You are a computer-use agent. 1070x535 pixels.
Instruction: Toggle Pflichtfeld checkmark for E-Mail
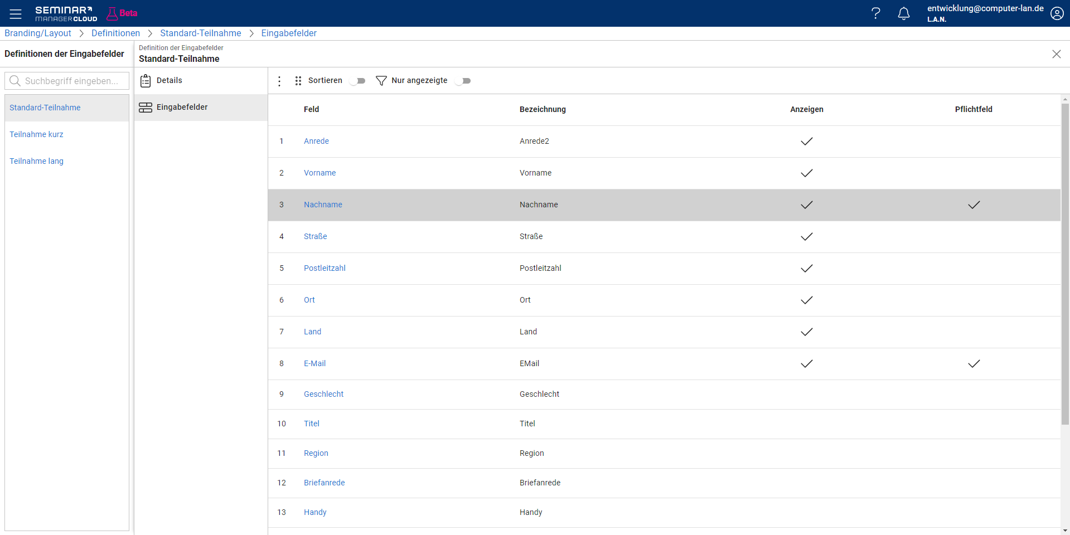974,364
